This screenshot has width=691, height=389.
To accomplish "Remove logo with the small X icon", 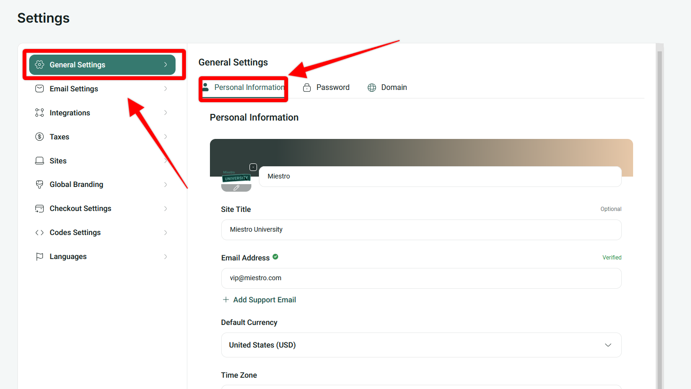I will [253, 167].
